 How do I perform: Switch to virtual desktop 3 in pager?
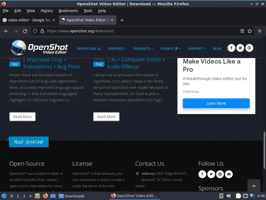click(x=24, y=196)
